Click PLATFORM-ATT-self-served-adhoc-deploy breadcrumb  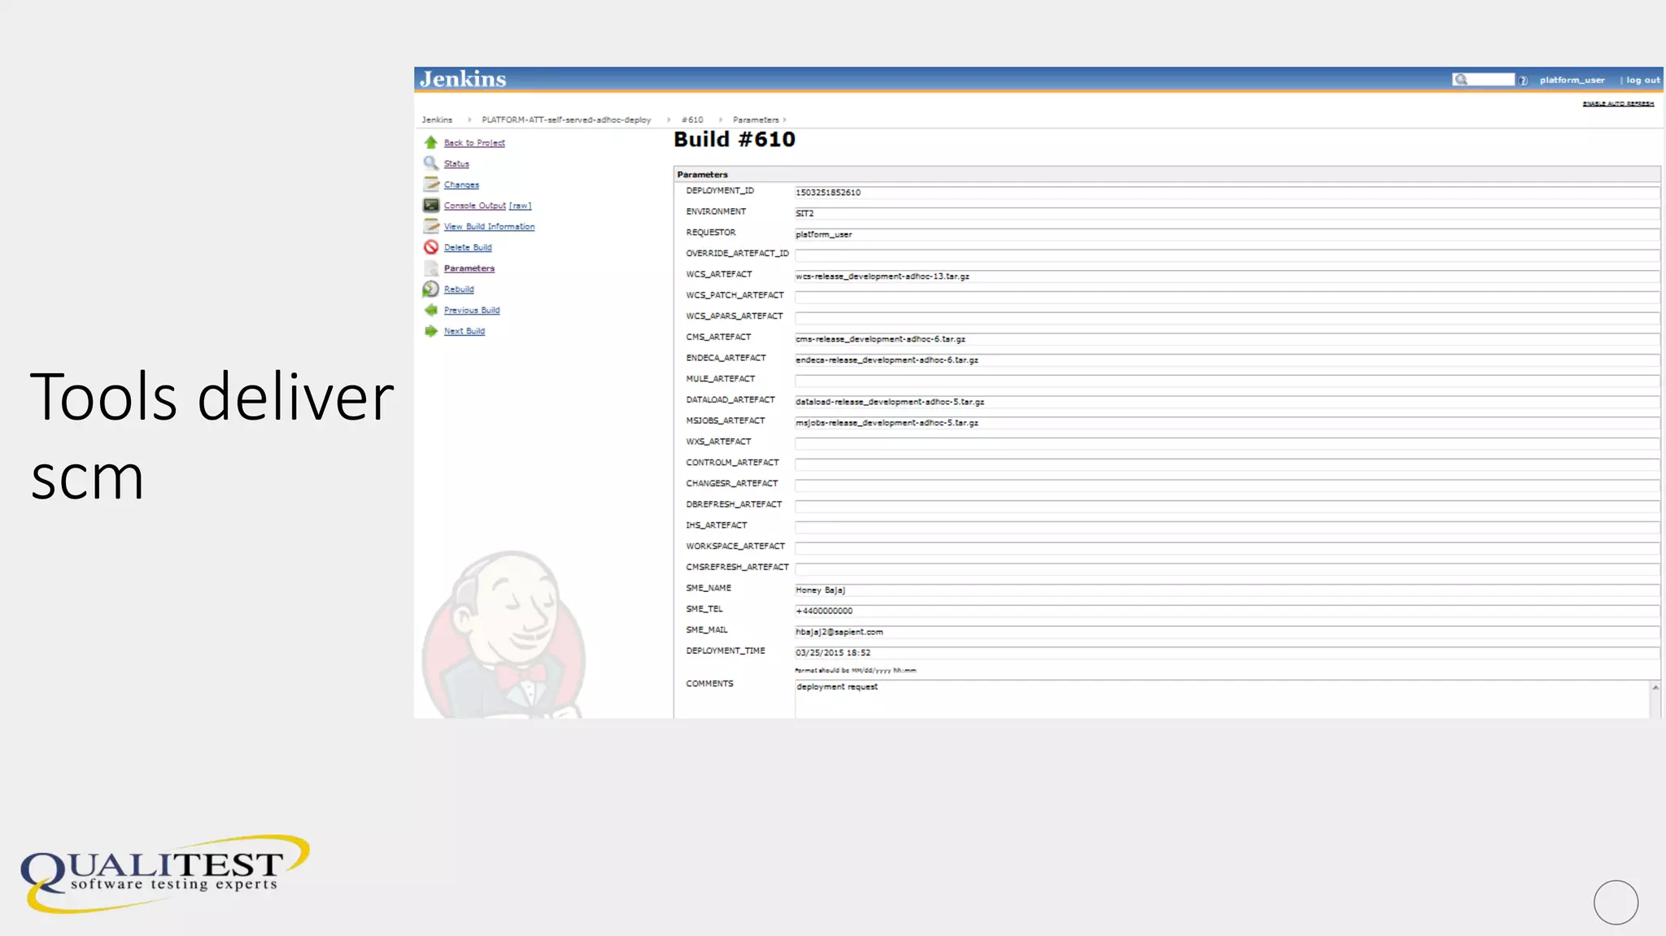click(566, 120)
